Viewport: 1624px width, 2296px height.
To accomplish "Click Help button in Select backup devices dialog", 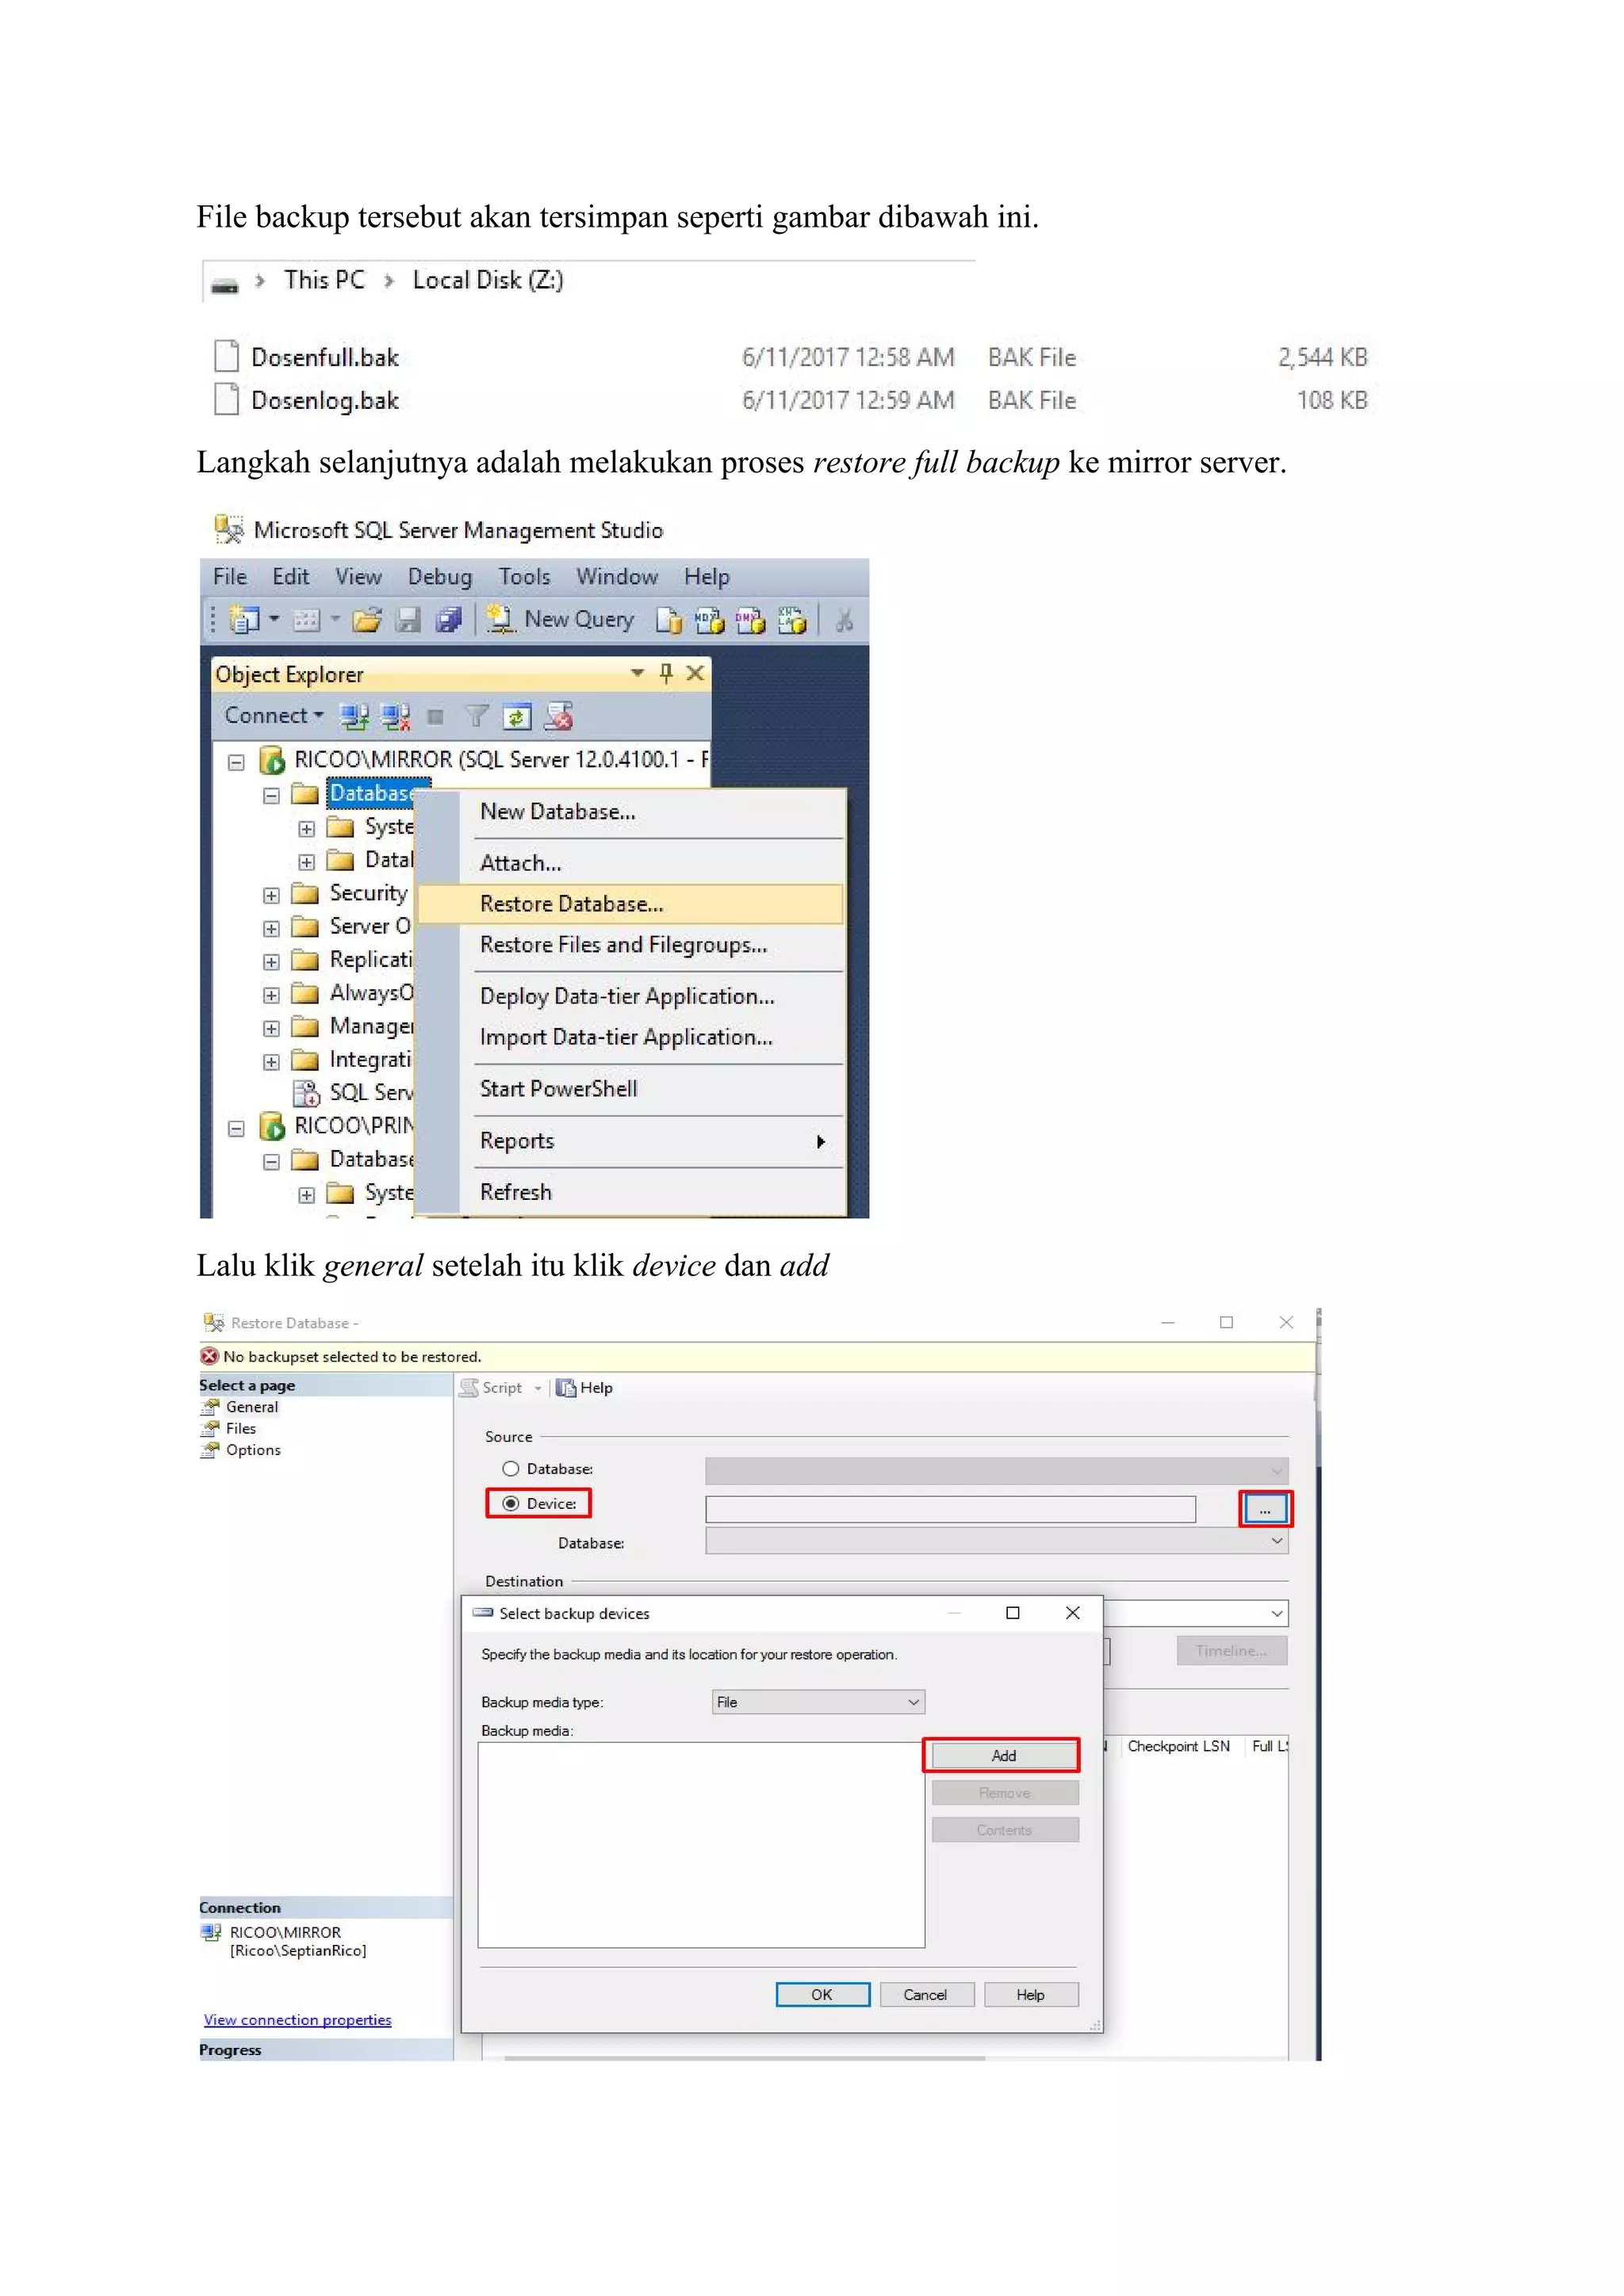I will 1031,1995.
